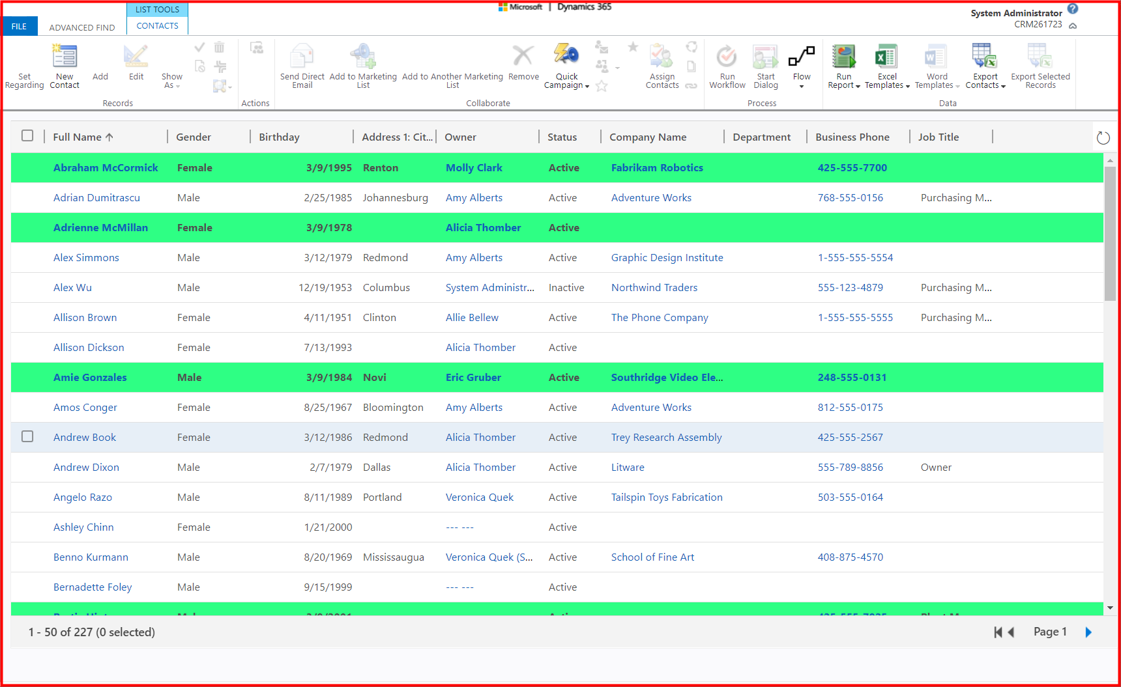This screenshot has height=687, width=1121.
Task: Create a New Contact from ribbon
Action: pyautogui.click(x=65, y=66)
